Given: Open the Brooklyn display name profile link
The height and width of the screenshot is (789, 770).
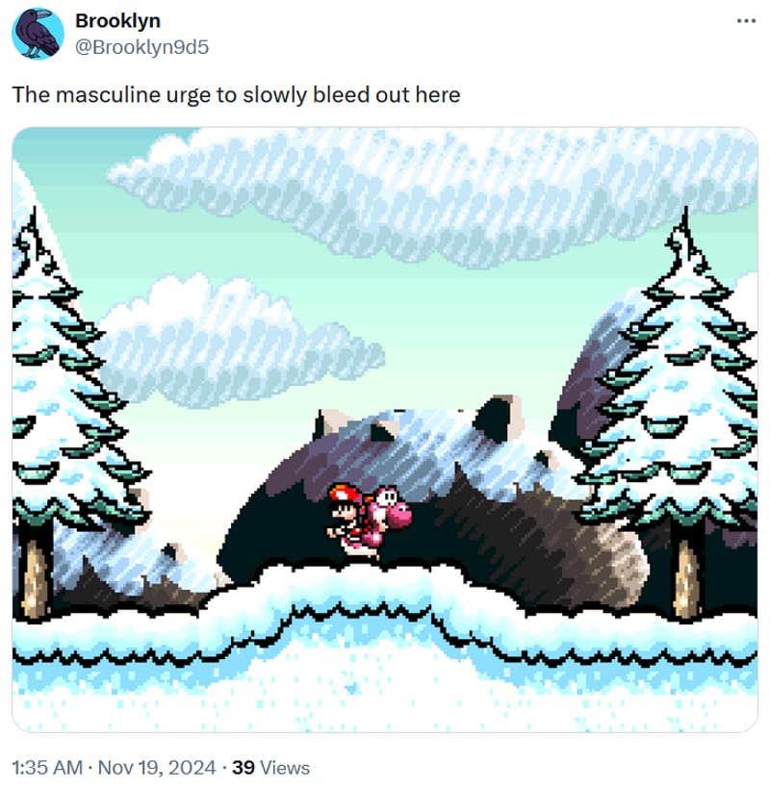Looking at the screenshot, I should pos(117,20).
